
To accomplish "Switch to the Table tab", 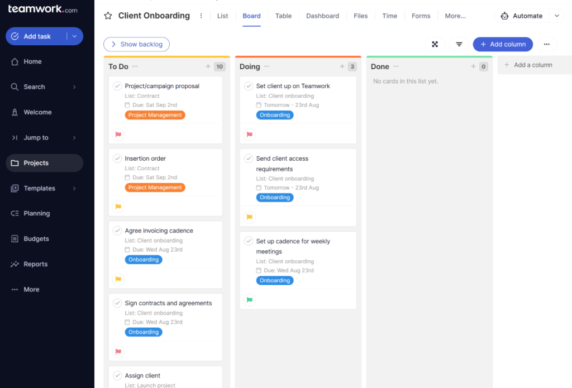I will tap(283, 16).
